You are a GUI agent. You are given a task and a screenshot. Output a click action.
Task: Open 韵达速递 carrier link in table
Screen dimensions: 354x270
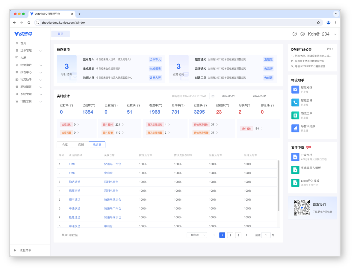coord(75,182)
